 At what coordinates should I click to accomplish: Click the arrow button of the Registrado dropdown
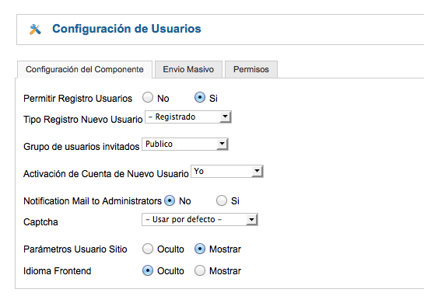[x=225, y=117]
